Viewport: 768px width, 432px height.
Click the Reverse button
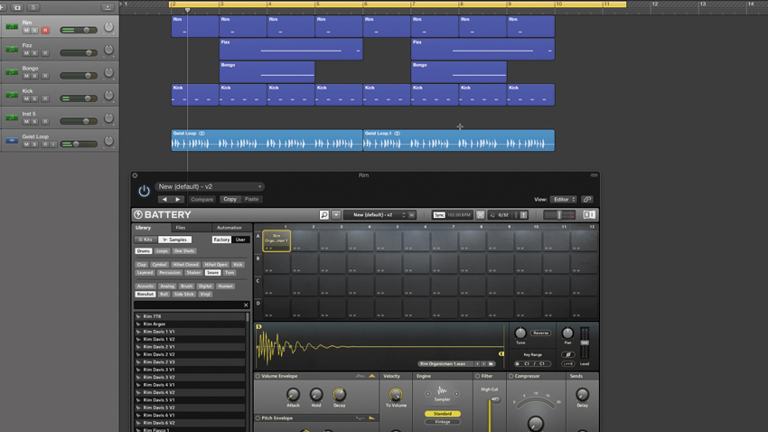[x=540, y=333]
